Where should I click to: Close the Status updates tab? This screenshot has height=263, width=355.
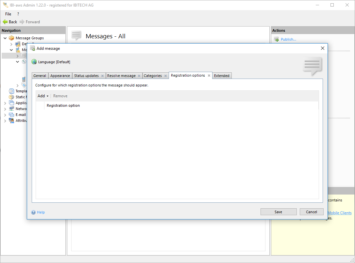tap(102, 76)
